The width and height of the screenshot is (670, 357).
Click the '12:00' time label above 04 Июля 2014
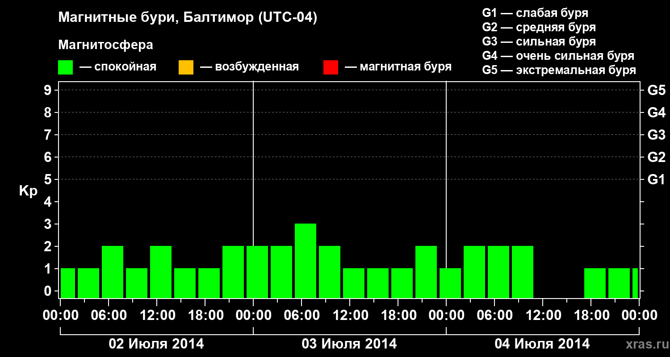coord(543,315)
